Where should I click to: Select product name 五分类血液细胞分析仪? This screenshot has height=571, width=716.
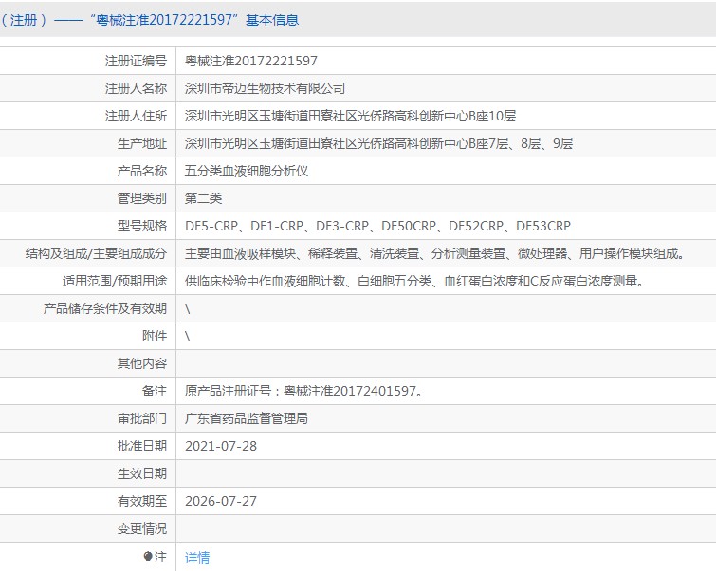[247, 171]
